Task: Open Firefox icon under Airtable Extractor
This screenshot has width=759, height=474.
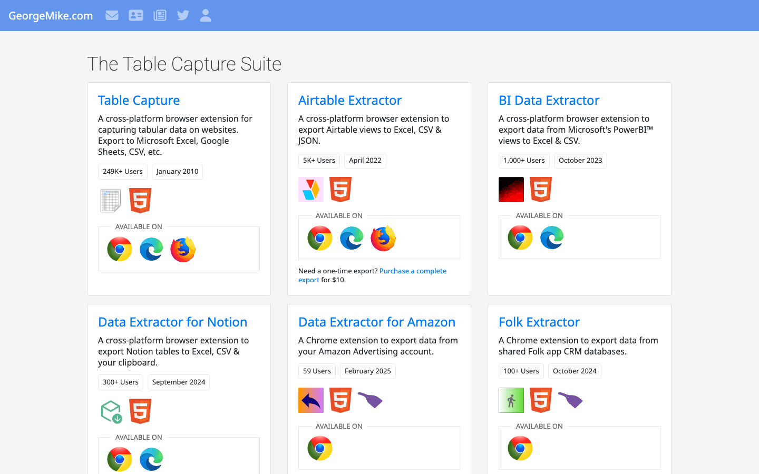Action: click(383, 238)
